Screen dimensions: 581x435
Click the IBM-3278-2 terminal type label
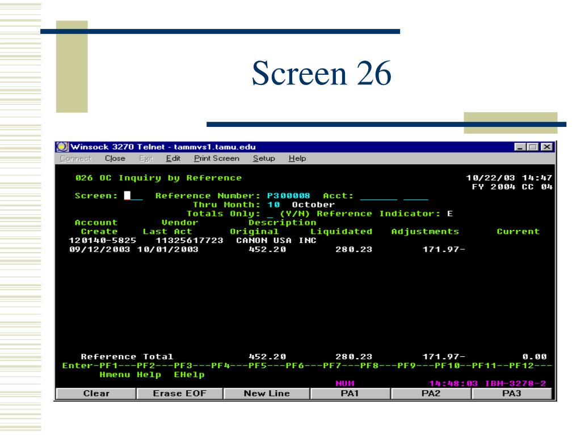point(515,383)
